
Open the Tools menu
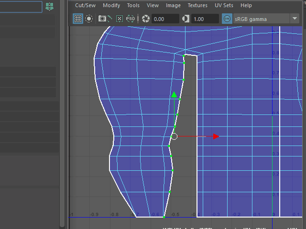point(133,5)
